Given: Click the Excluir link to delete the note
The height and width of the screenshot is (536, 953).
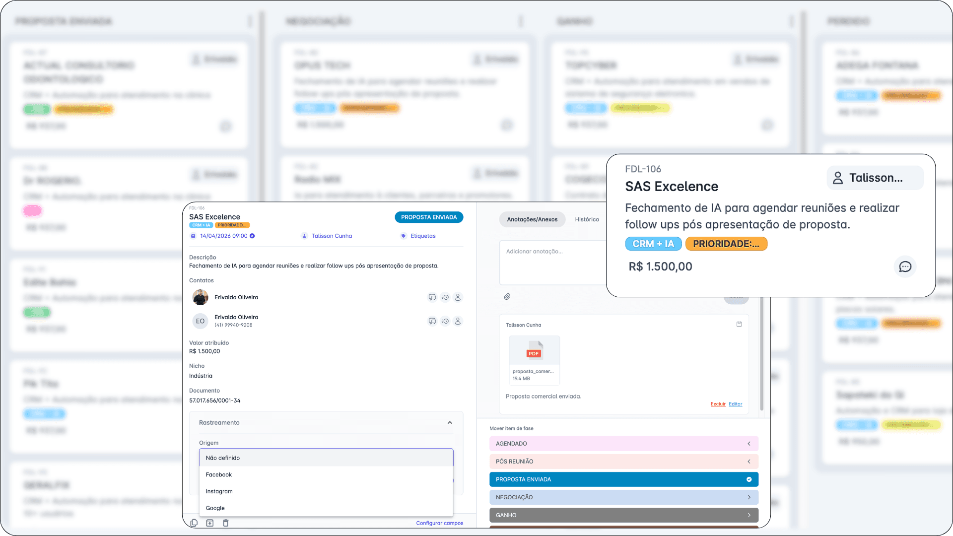Looking at the screenshot, I should coord(718,404).
